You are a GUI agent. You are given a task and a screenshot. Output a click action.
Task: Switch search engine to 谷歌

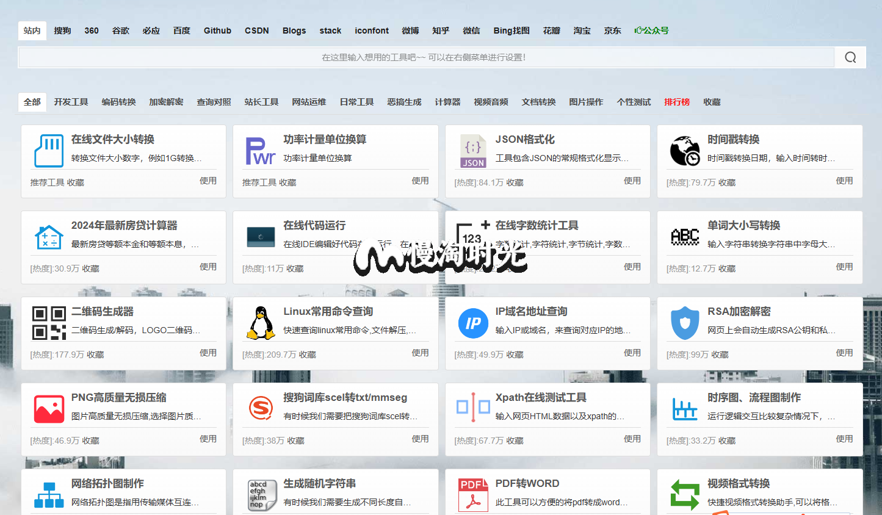[x=120, y=31]
